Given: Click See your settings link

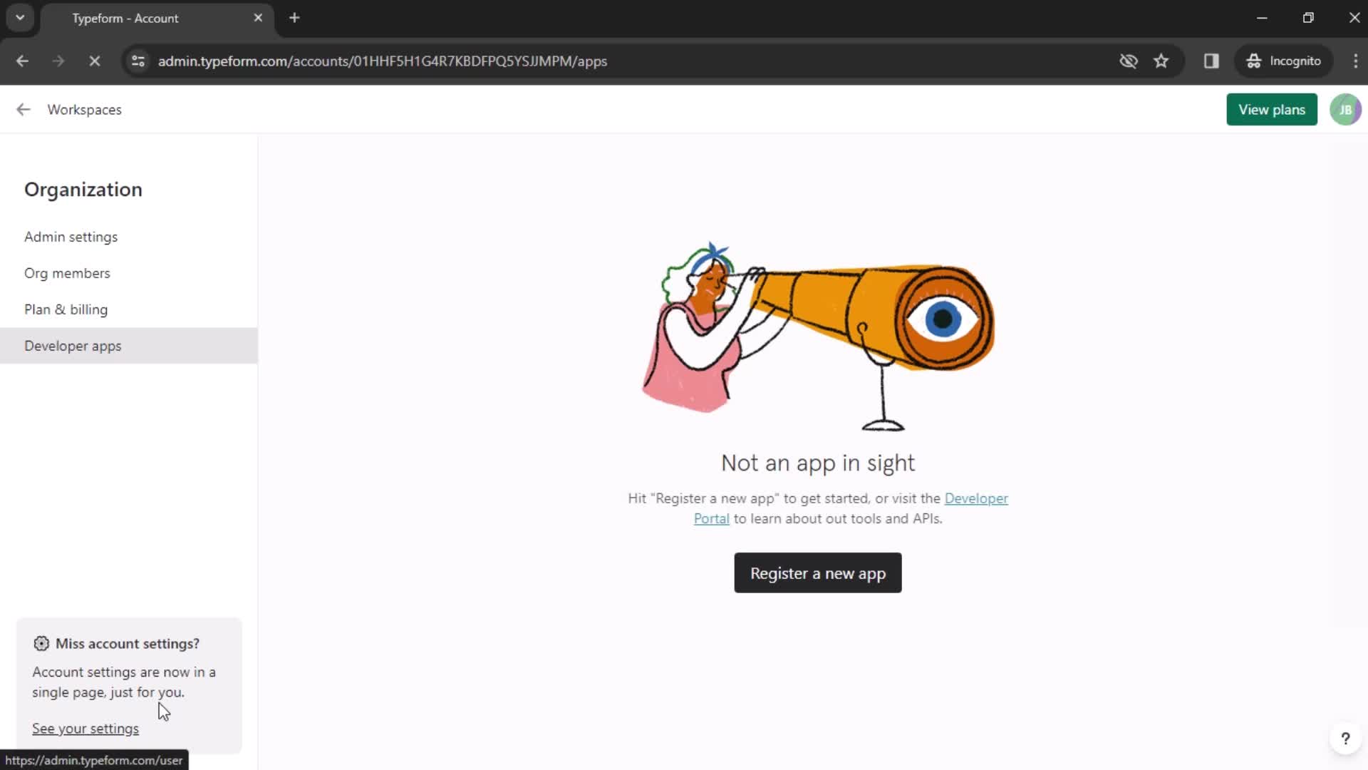Looking at the screenshot, I should pos(85,729).
